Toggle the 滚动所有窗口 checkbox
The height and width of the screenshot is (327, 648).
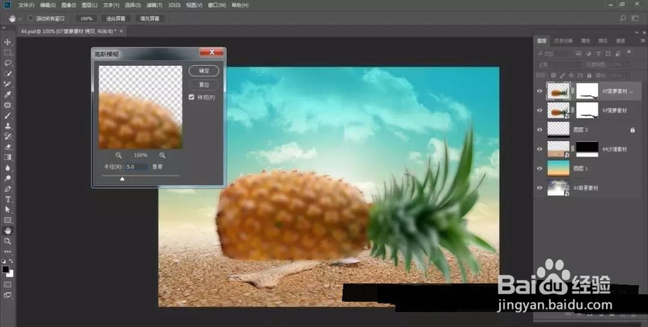click(x=30, y=19)
